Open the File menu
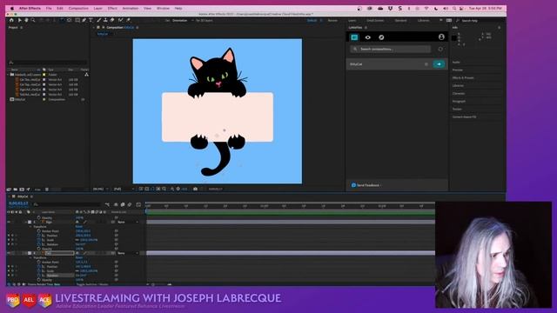 tap(49, 8)
